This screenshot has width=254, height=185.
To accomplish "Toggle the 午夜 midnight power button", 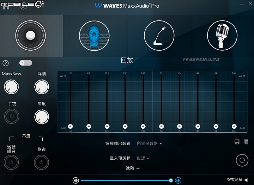I will [12, 116].
